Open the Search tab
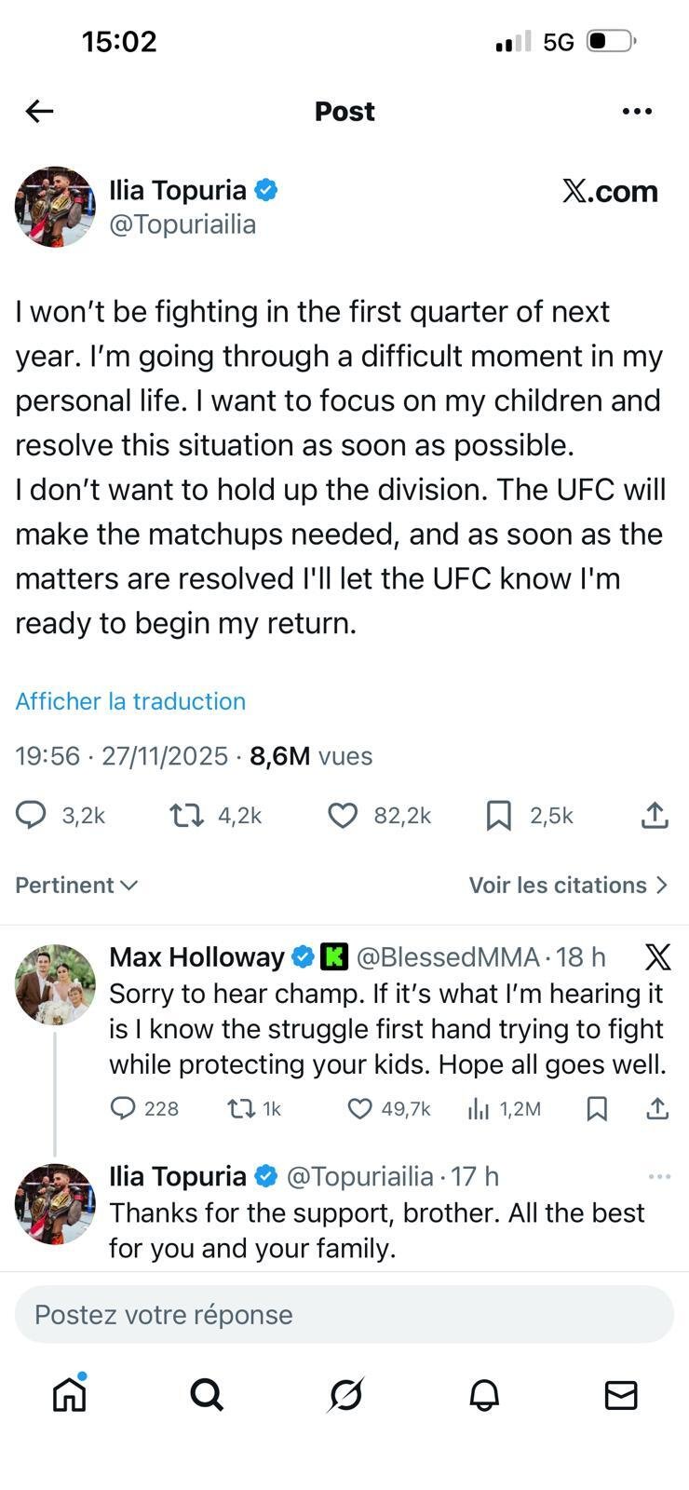The image size is (689, 1490). tap(207, 1394)
